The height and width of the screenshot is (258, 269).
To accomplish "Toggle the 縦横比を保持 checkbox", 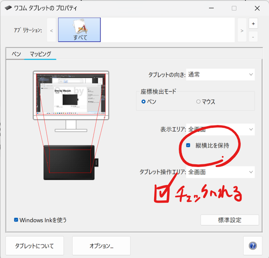I will (x=188, y=146).
